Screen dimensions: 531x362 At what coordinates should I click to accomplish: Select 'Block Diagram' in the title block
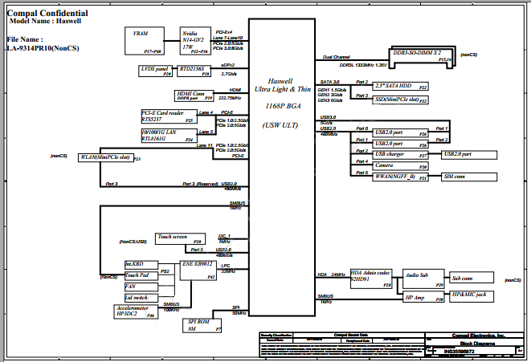point(477,344)
